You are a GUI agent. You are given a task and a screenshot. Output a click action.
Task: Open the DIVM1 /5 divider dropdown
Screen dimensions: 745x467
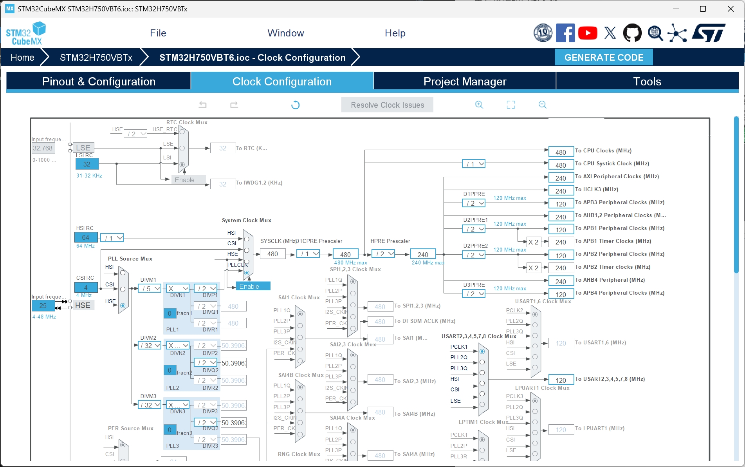tap(150, 288)
